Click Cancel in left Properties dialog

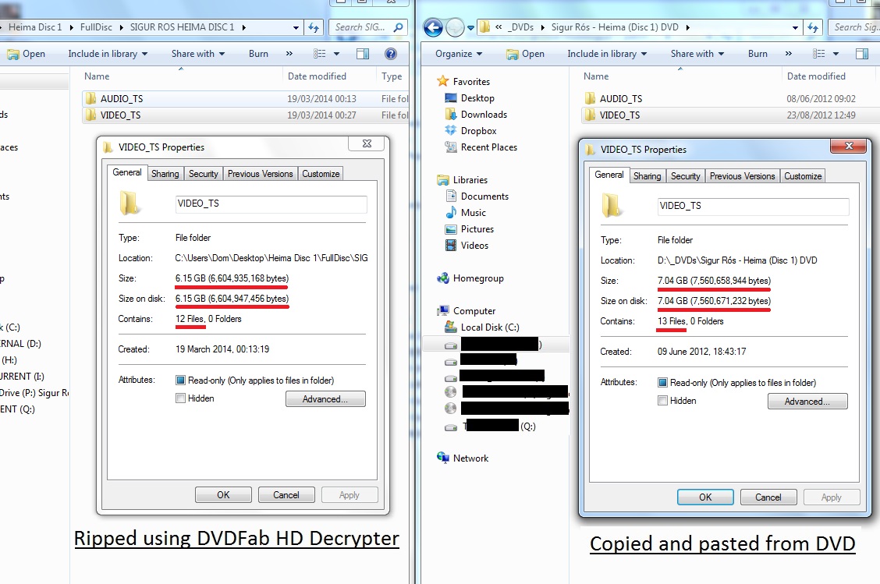286,495
